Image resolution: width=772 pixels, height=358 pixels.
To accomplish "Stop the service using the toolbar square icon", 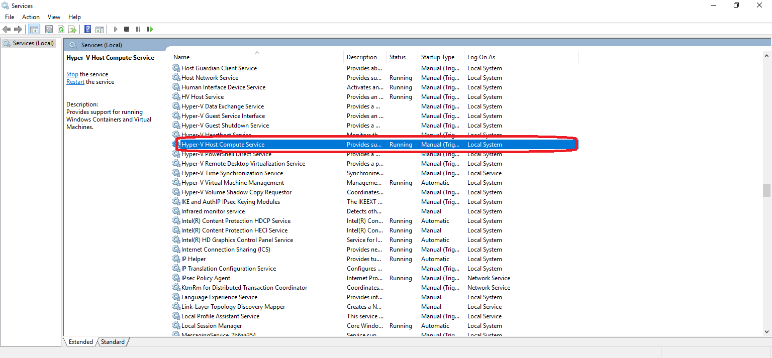I will pyautogui.click(x=127, y=29).
